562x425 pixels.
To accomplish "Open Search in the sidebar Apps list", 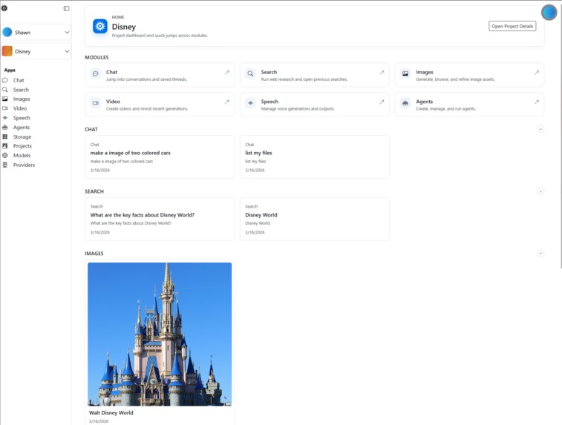I will click(x=21, y=90).
